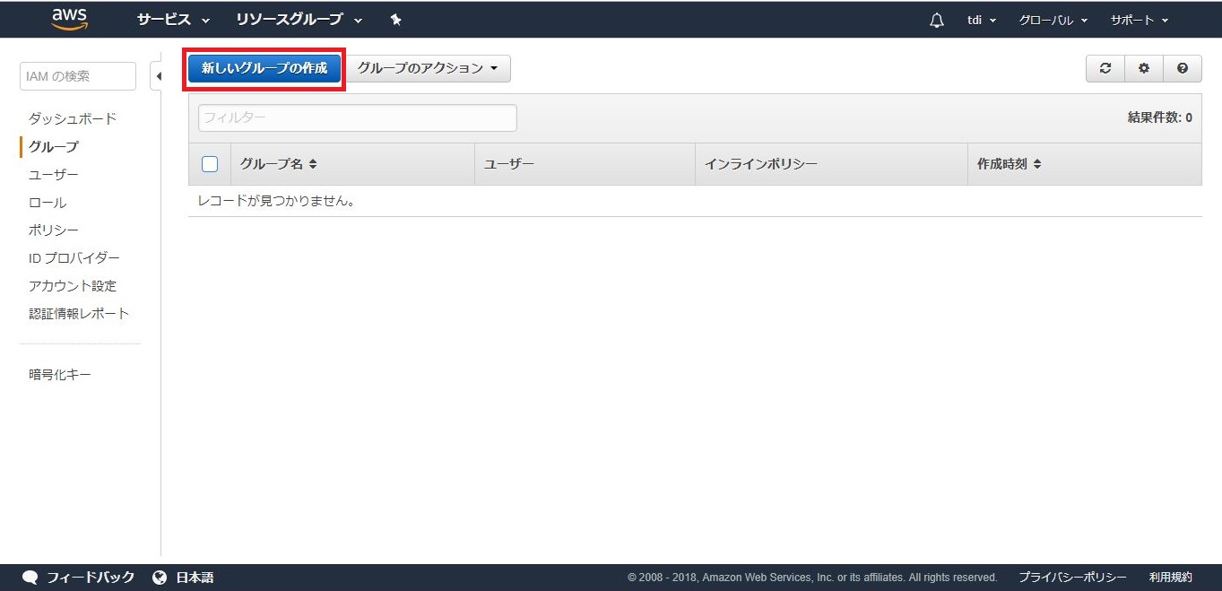Click the globe icon for 日本語 language
Viewport: 1222px width, 591px height.
coord(160,578)
